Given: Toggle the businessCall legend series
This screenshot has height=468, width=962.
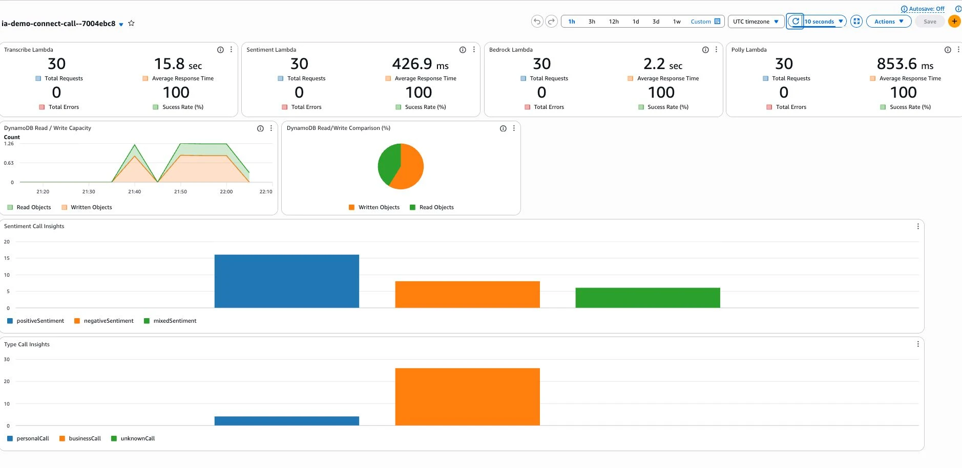Looking at the screenshot, I should pyautogui.click(x=80, y=438).
